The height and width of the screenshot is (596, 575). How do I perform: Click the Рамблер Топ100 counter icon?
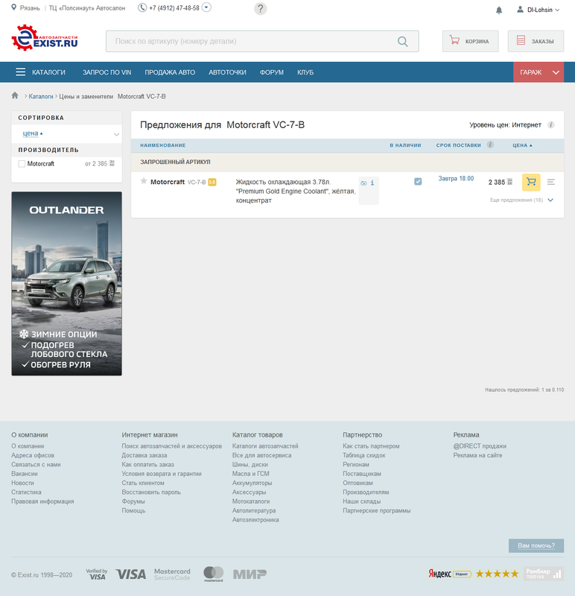(x=544, y=574)
